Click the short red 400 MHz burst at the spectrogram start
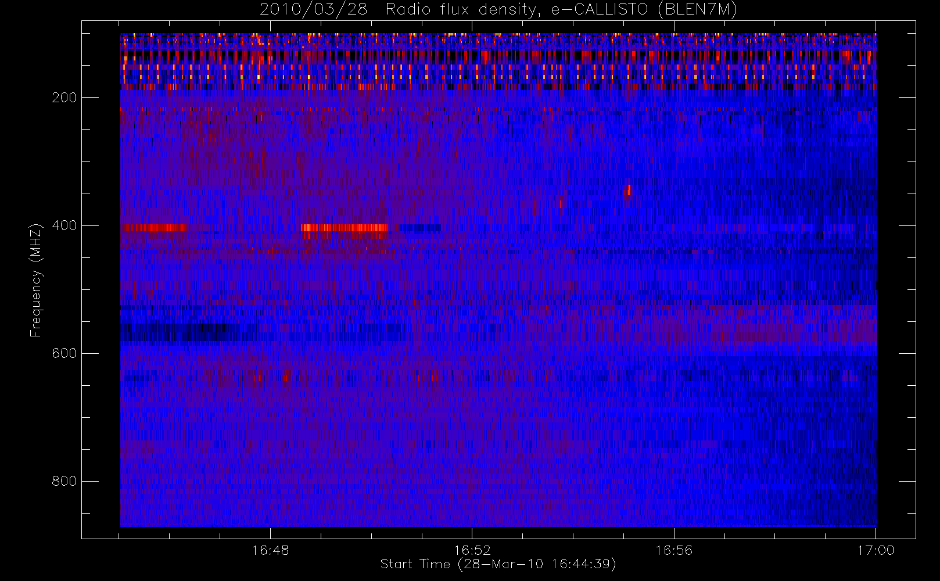 tap(154, 228)
